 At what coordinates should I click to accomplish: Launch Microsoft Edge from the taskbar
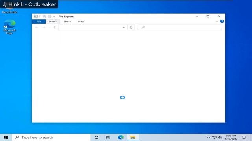(121, 137)
